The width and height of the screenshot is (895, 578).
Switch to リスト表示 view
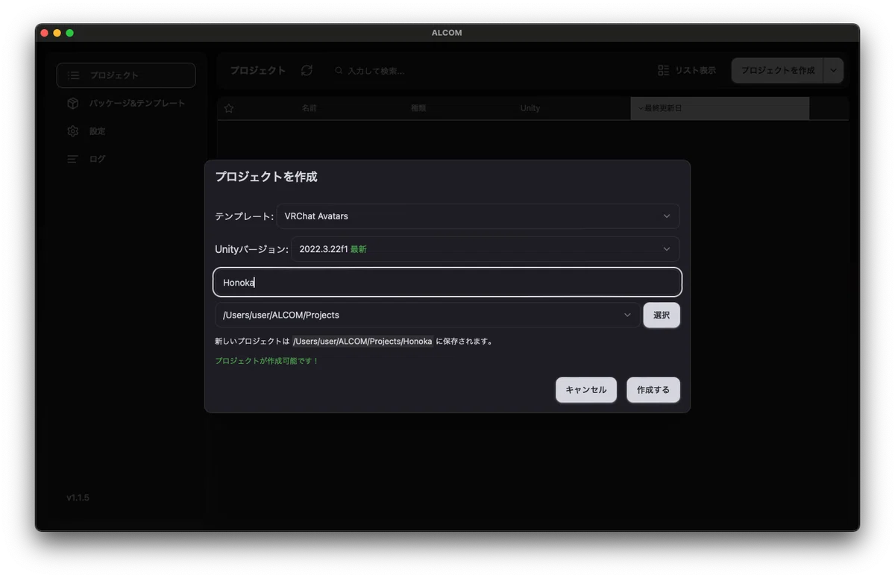687,70
